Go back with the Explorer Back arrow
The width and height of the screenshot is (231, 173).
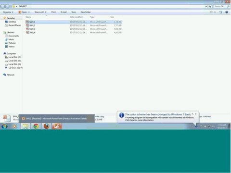[x=3, y=6]
